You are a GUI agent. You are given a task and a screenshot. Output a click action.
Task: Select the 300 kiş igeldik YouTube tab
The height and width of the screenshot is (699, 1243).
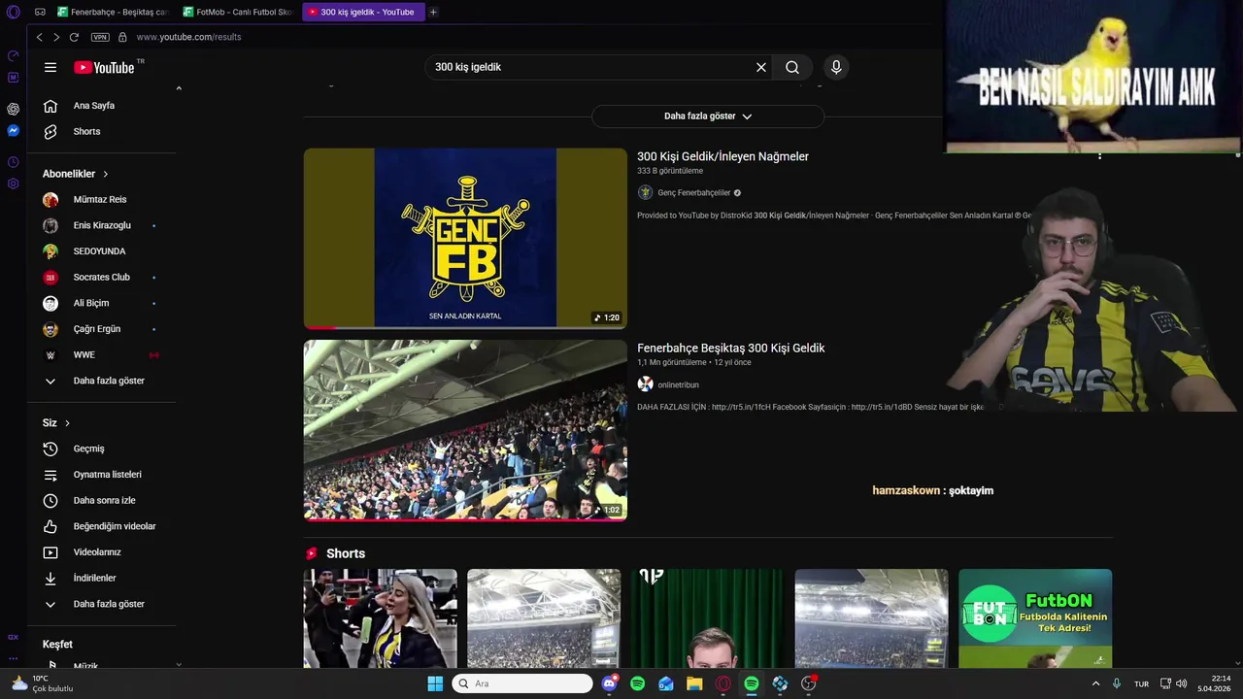363,12
